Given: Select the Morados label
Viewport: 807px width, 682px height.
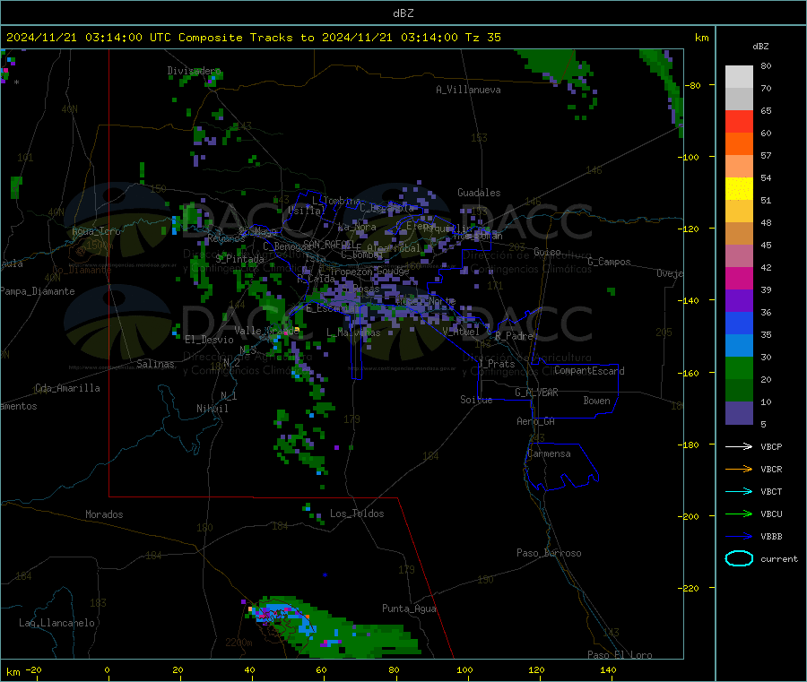Looking at the screenshot, I should [104, 514].
